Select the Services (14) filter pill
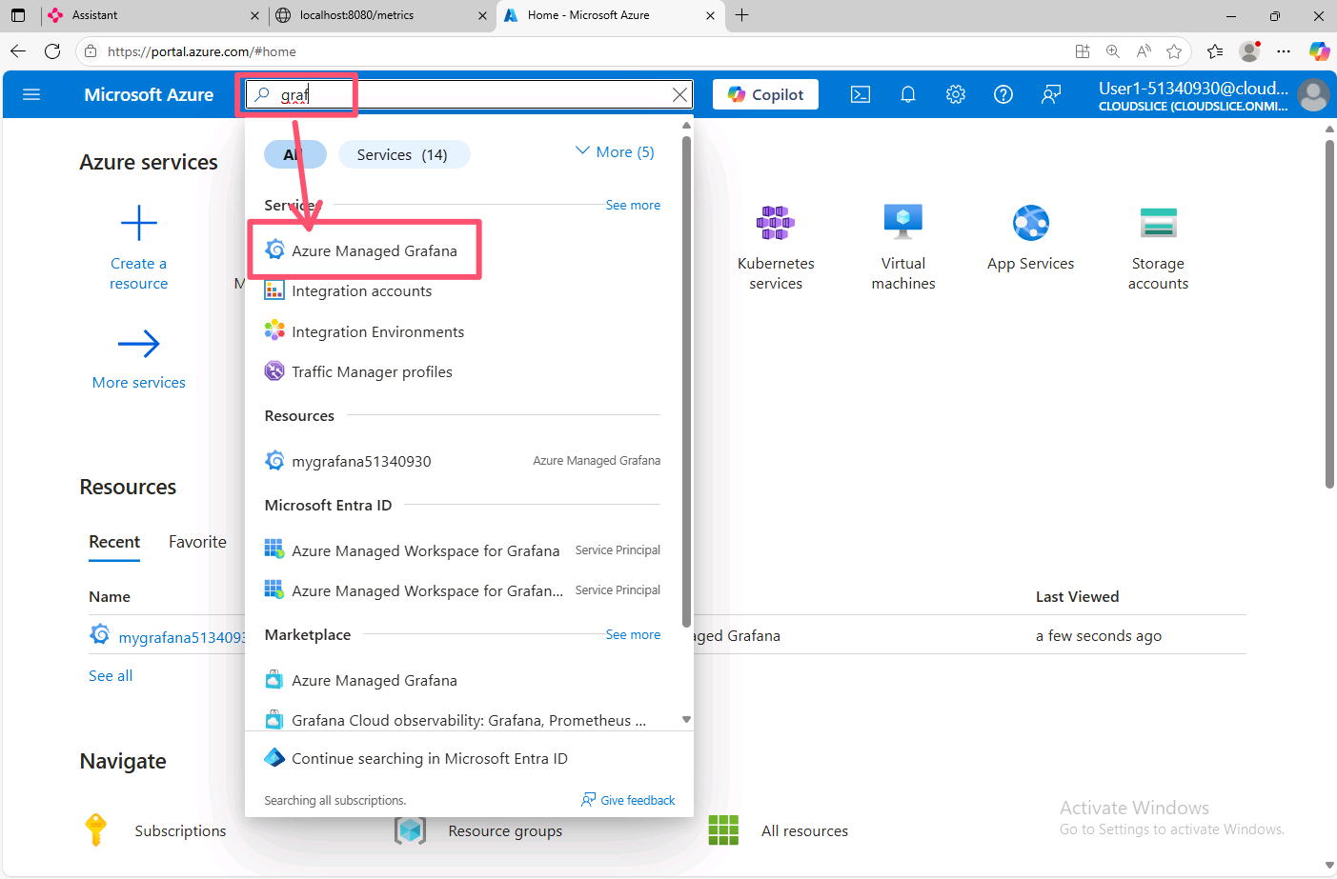The image size is (1337, 879). pyautogui.click(x=403, y=155)
